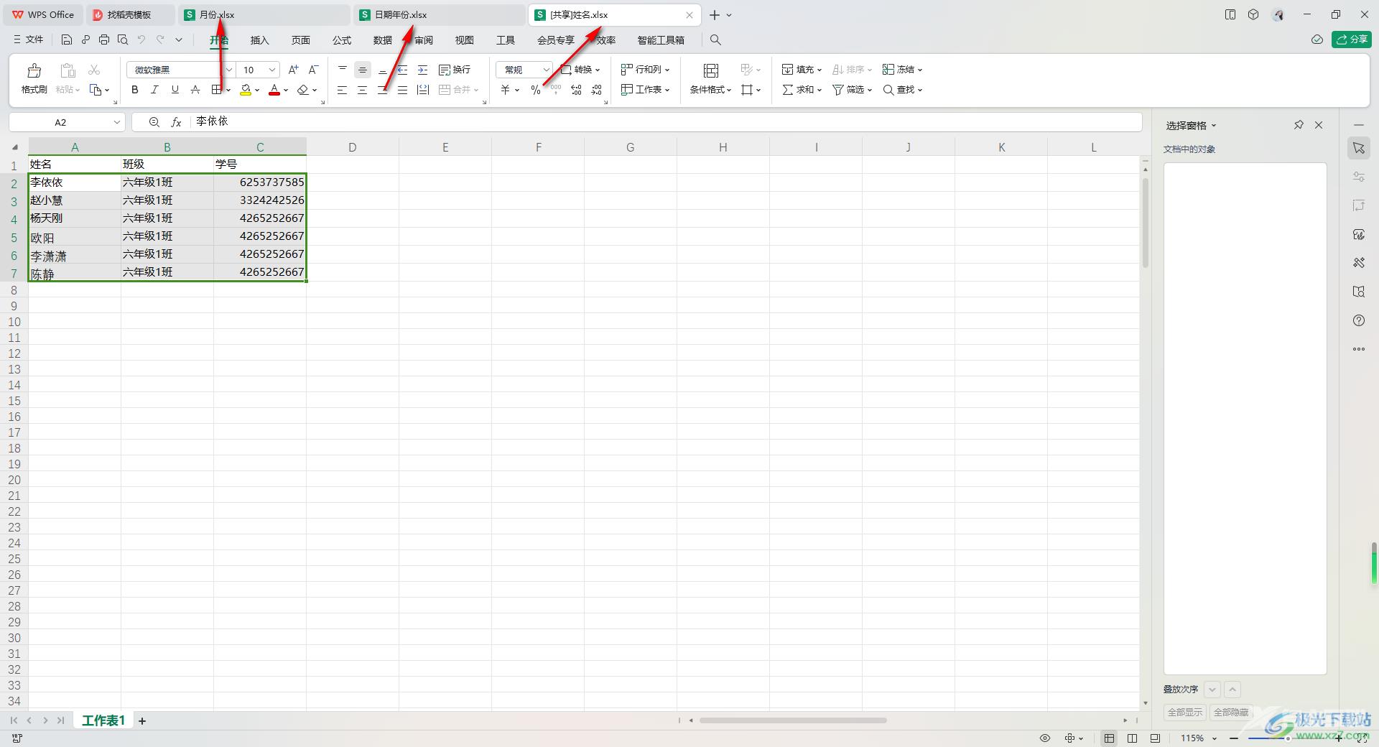The width and height of the screenshot is (1379, 747).
Task: Select cell containing 赵小慧
Action: click(x=75, y=200)
